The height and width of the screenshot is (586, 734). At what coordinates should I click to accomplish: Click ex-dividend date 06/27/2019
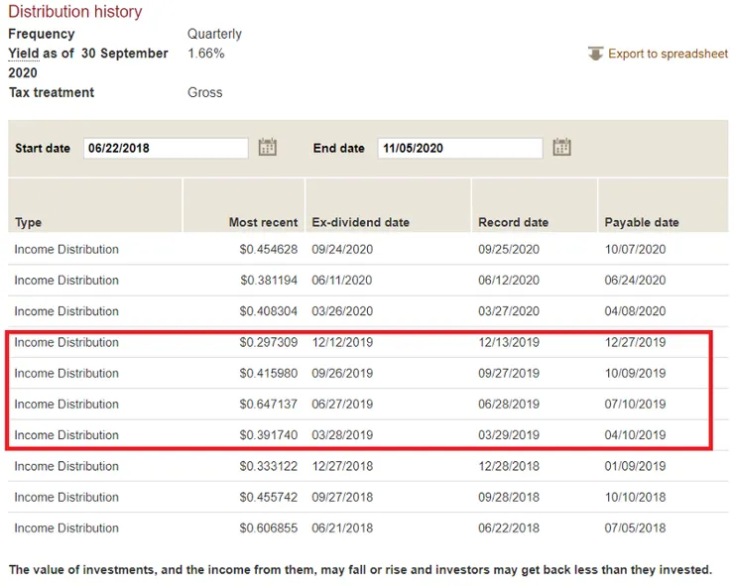point(342,404)
